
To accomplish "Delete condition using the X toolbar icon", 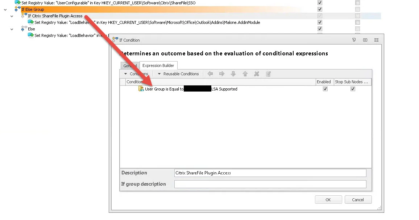I will point(257,74).
